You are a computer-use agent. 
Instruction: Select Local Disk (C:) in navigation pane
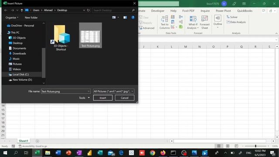tap(20, 75)
